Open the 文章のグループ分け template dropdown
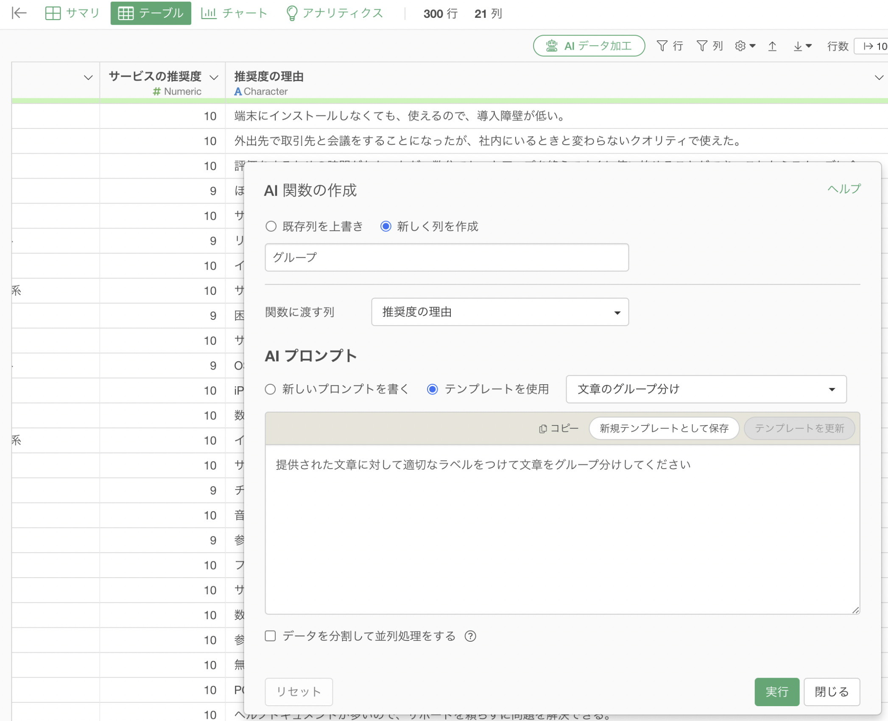Screen dimensions: 888x721 pos(706,389)
